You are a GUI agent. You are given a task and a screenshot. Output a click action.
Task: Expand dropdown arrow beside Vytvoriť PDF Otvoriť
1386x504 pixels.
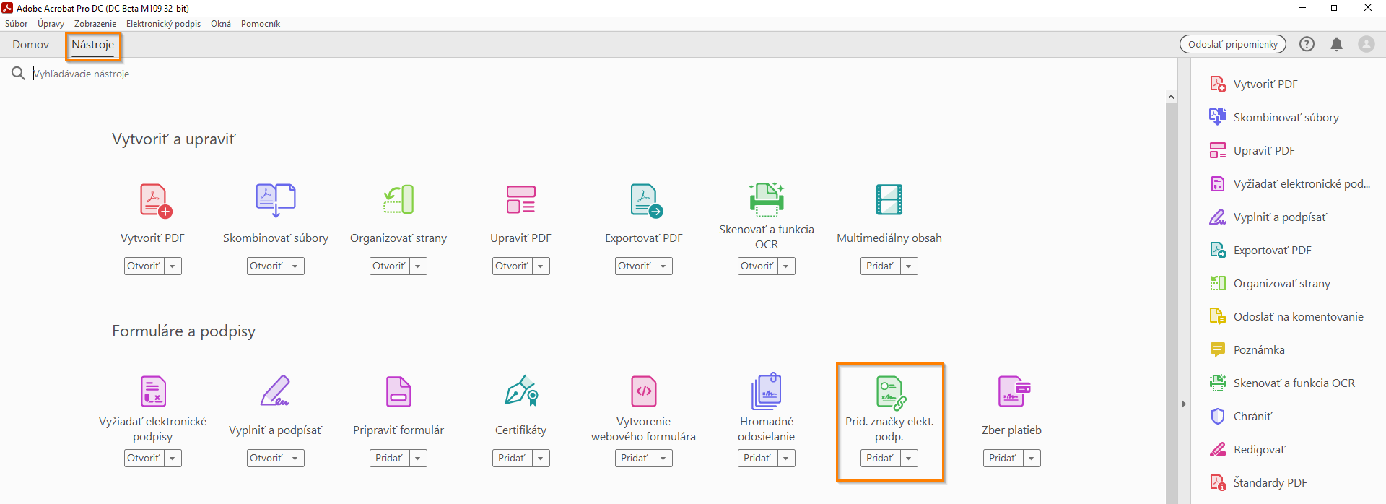pyautogui.click(x=173, y=266)
